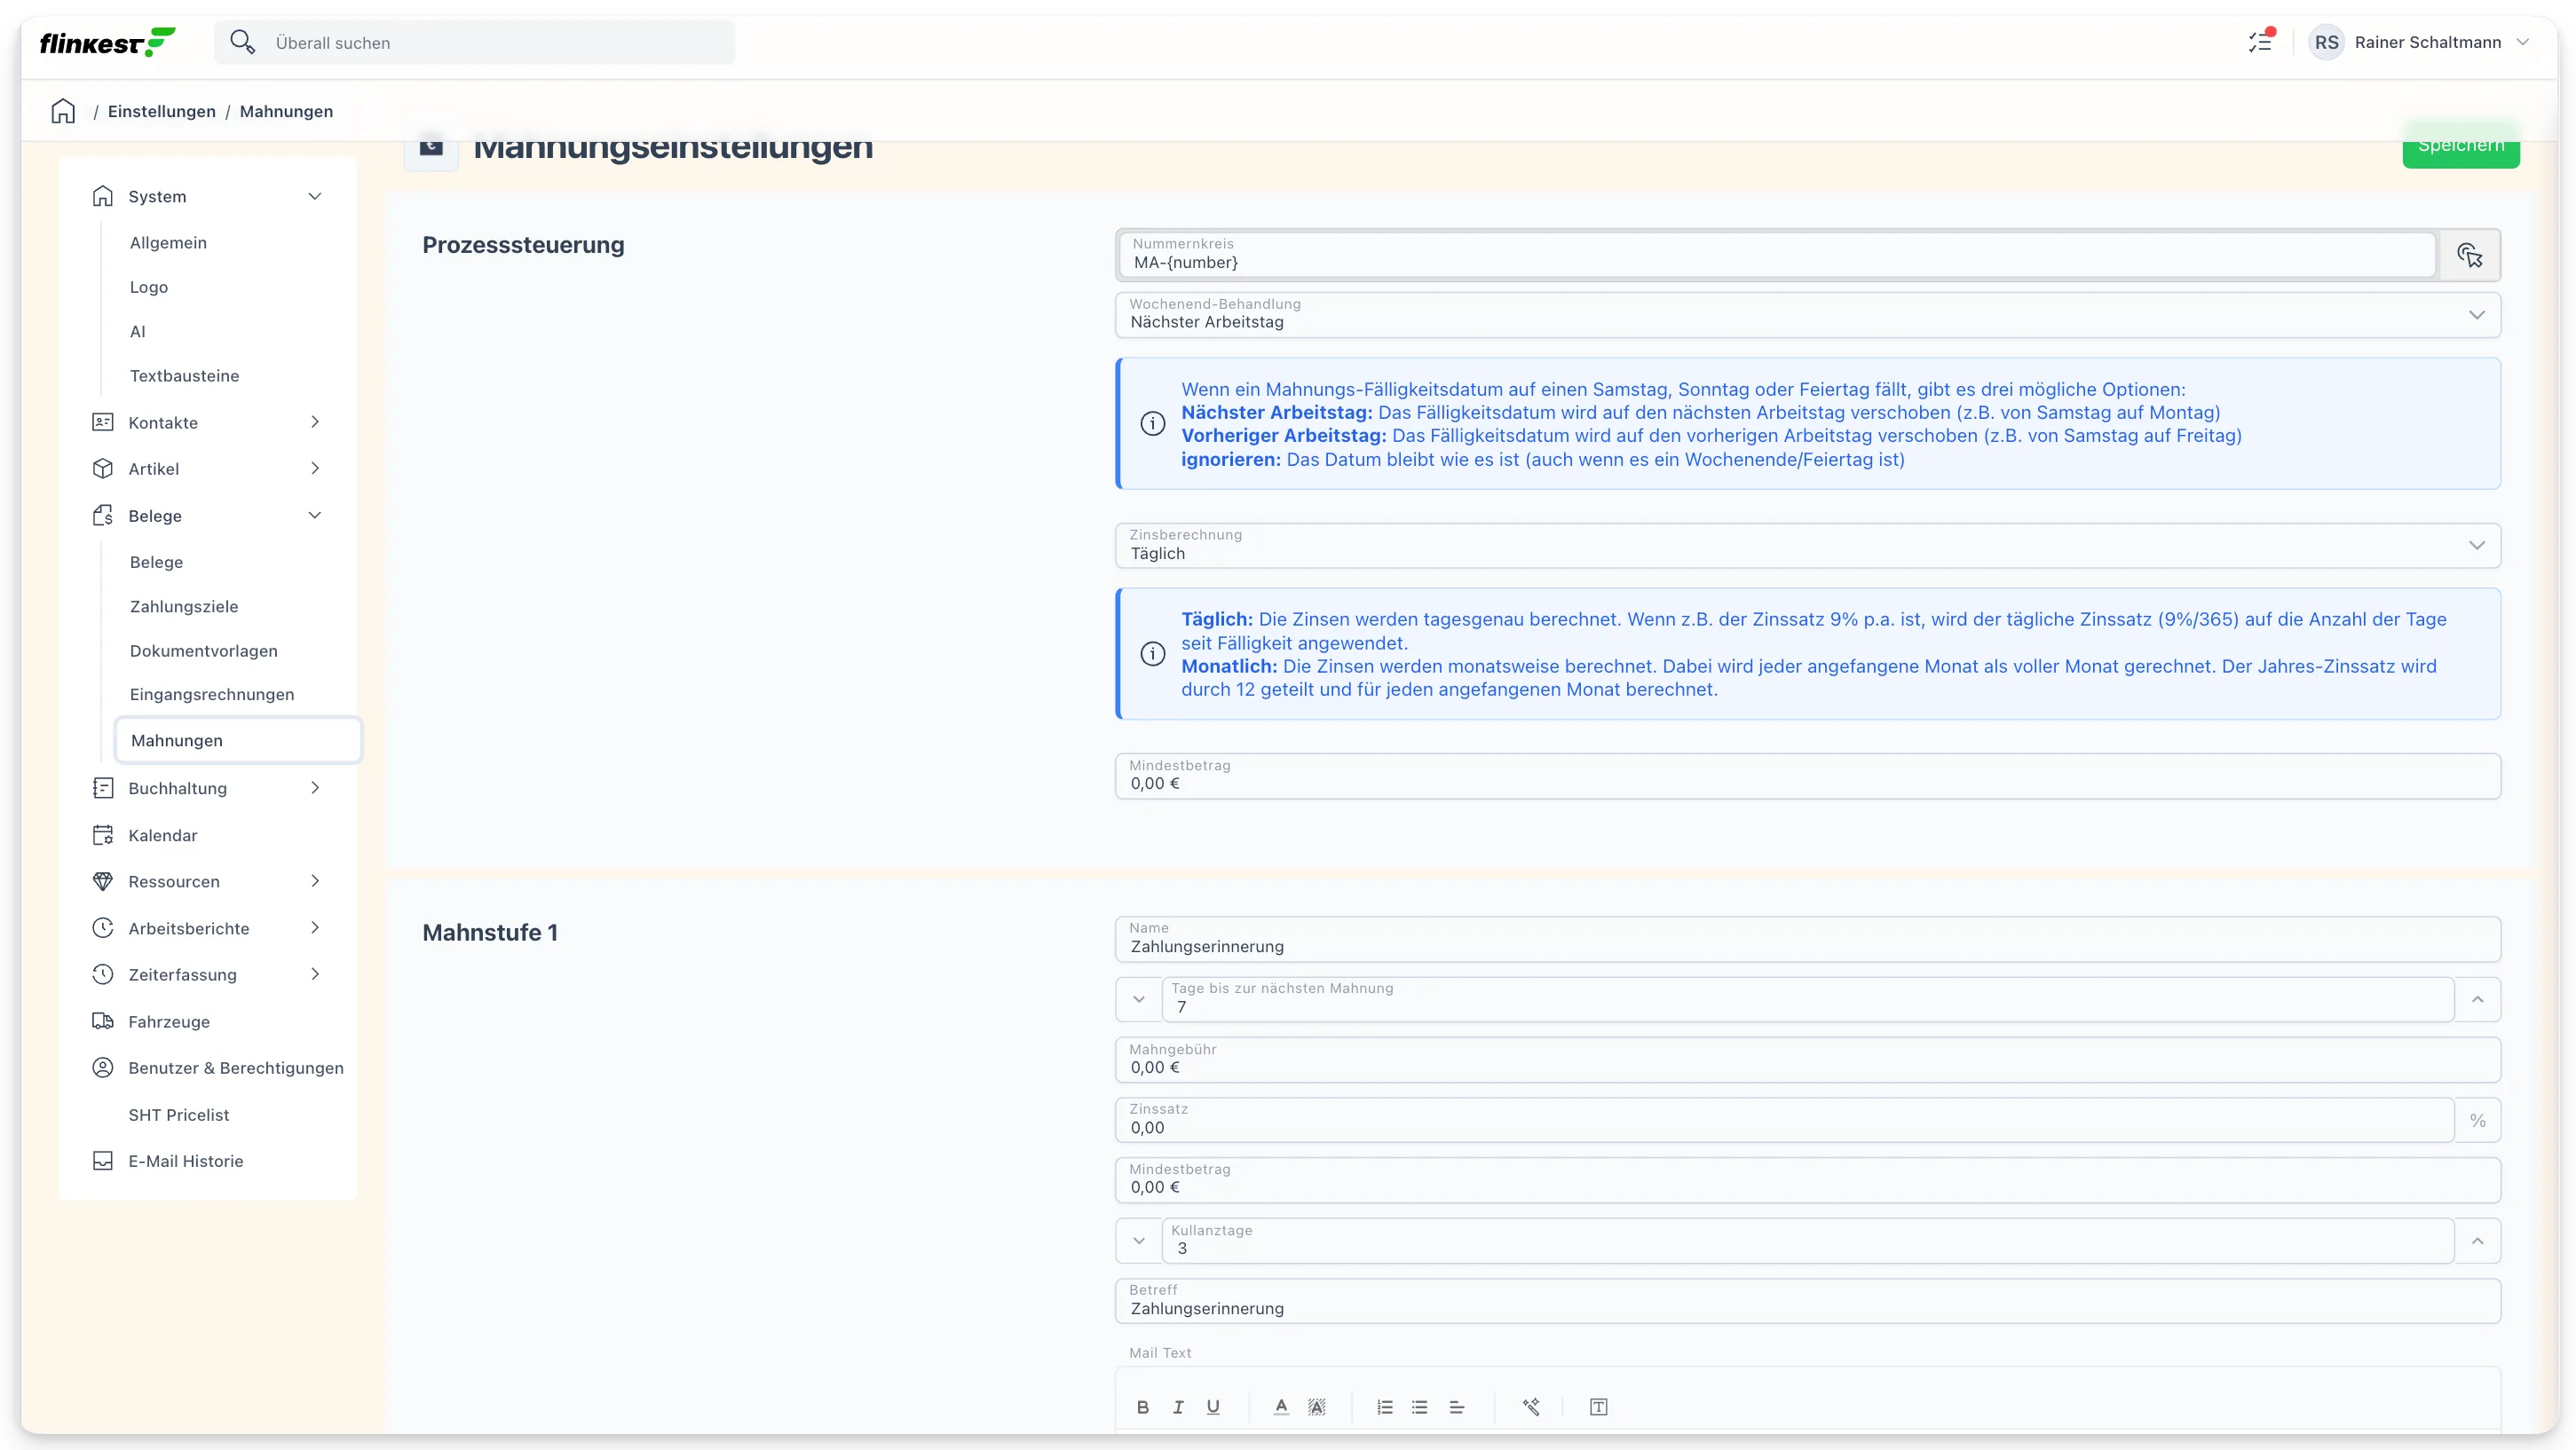Open the task list notifications icon

[2261, 42]
